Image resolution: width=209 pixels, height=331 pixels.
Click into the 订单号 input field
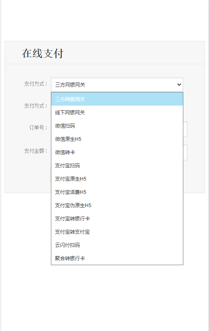pos(185,129)
